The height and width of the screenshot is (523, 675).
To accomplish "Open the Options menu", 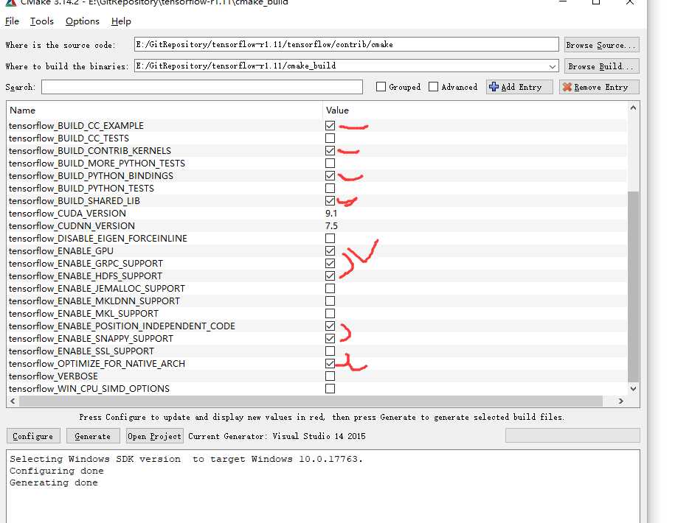I will point(82,21).
